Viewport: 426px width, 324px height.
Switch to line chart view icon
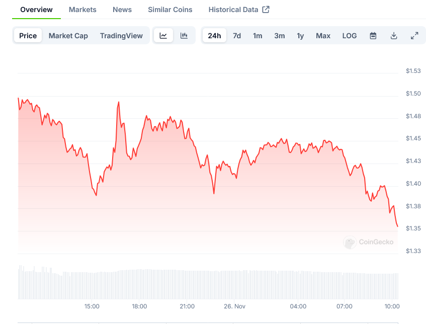point(163,36)
